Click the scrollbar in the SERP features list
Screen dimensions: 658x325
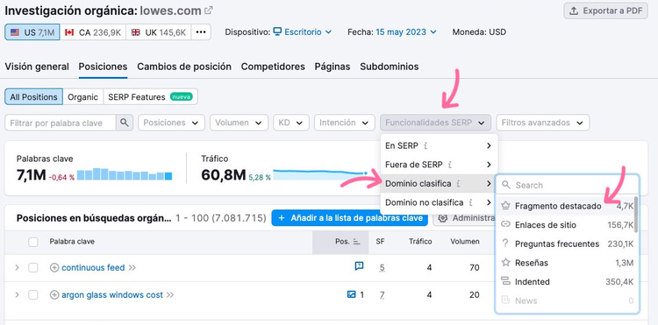637,215
